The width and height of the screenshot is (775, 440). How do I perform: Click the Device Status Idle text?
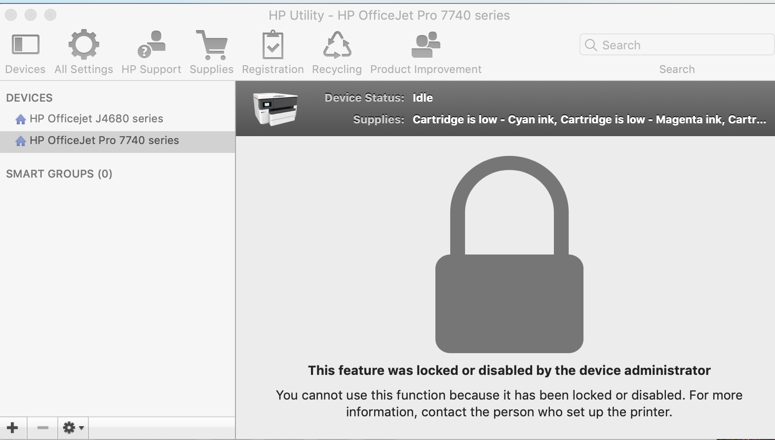[x=423, y=98]
